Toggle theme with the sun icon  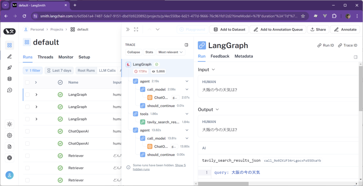[x=9, y=124]
